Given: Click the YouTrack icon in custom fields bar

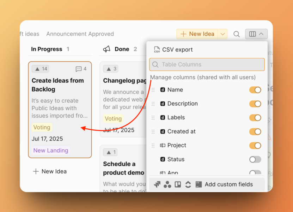Looking at the screenshot, I should [199, 184].
